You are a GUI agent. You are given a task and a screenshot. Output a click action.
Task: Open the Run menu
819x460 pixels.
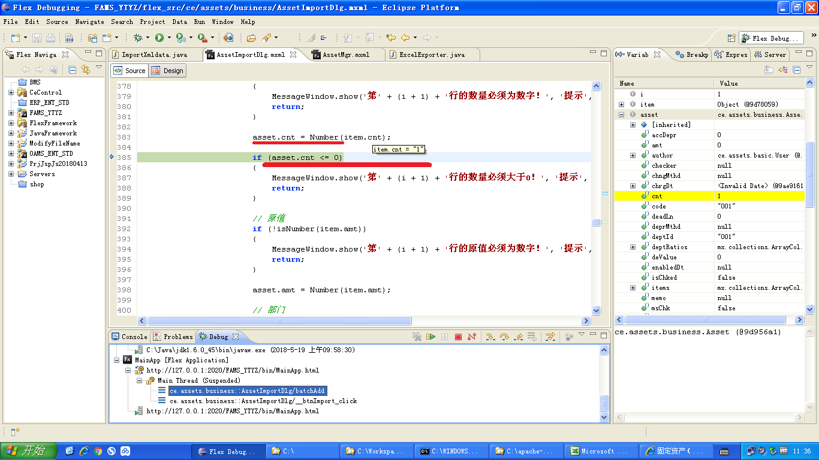(x=199, y=22)
